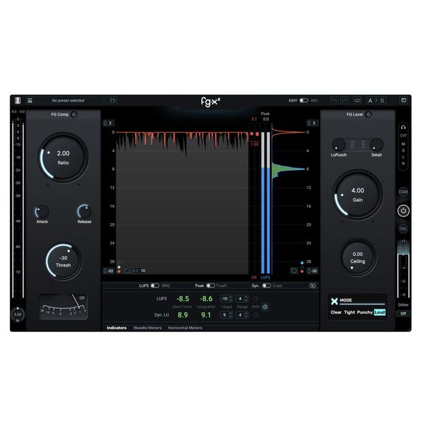Click the Ceiling knob at 0.00
The height and width of the screenshot is (423, 423).
[x=357, y=257]
